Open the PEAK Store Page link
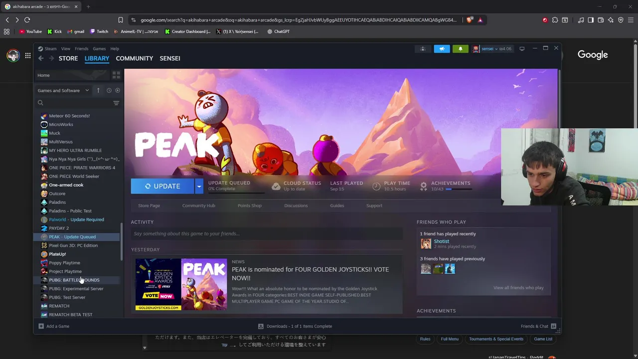The image size is (638, 359). [x=149, y=205]
